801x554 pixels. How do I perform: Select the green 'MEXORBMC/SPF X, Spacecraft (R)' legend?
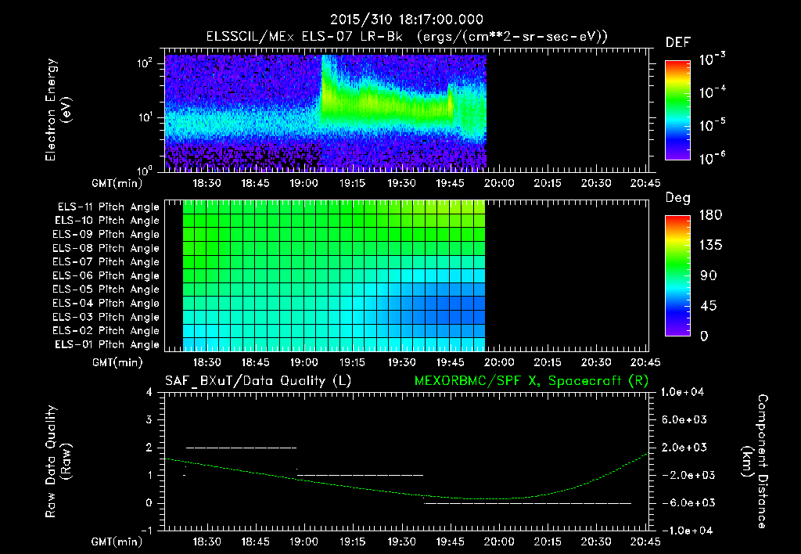tap(531, 381)
